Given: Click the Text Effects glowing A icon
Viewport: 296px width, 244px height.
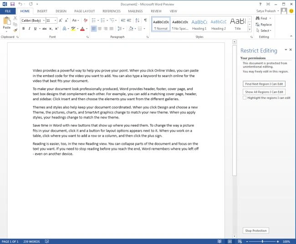Looking at the screenshot, I should [64, 29].
